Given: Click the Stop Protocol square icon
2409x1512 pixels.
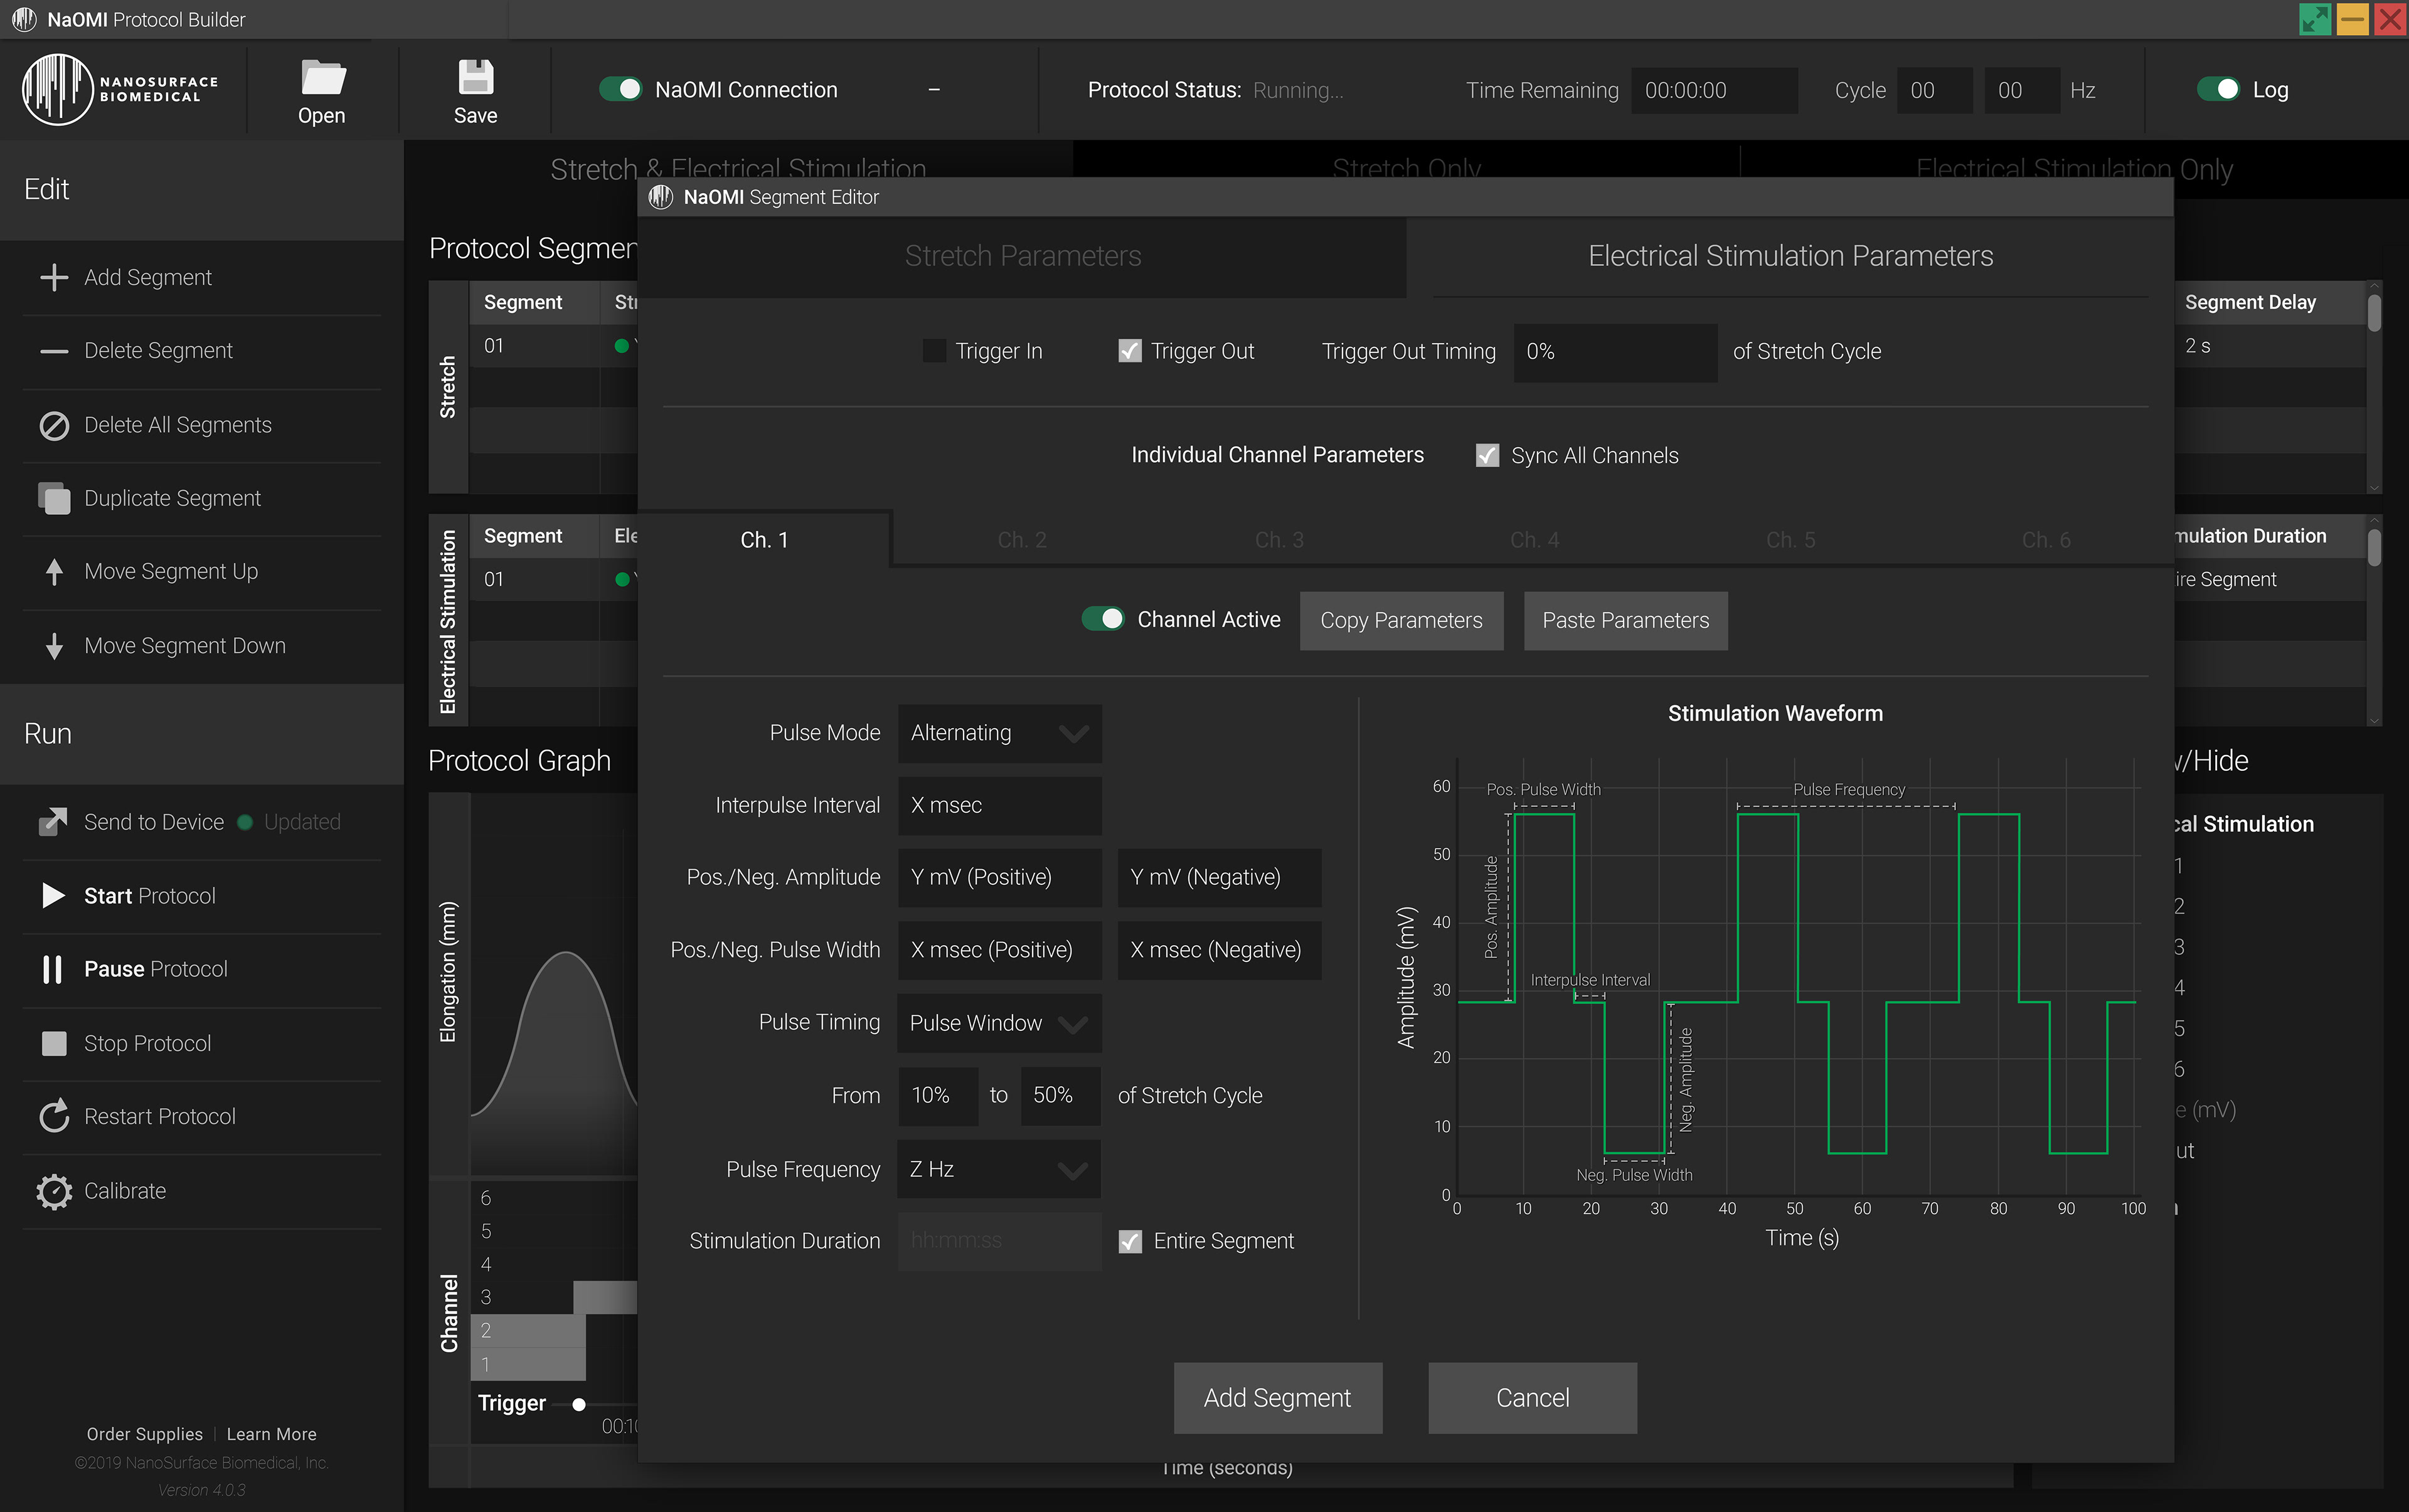Looking at the screenshot, I should pyautogui.click(x=54, y=1043).
